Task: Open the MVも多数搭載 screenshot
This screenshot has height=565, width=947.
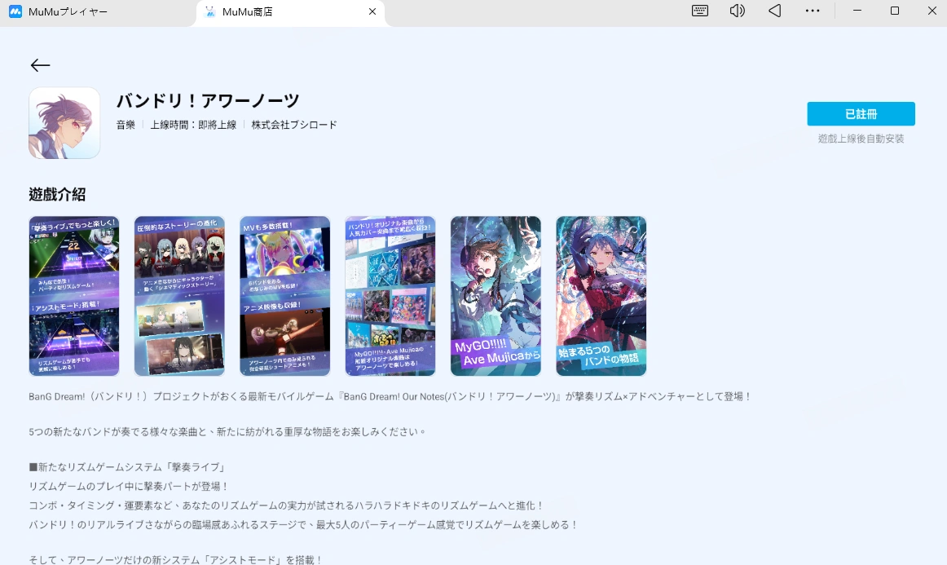Action: click(x=284, y=296)
